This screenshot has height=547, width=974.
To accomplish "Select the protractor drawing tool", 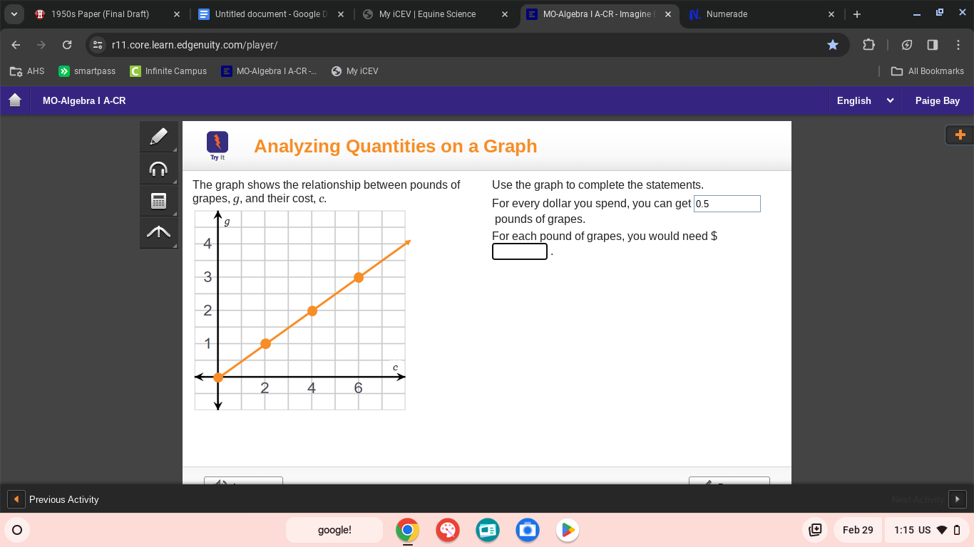I will [x=158, y=232].
